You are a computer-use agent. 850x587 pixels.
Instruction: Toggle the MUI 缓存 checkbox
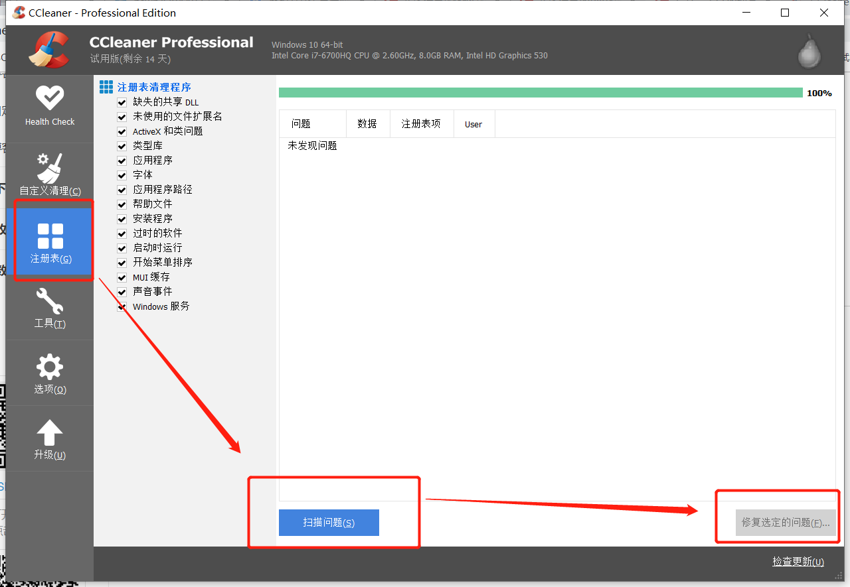(x=122, y=277)
